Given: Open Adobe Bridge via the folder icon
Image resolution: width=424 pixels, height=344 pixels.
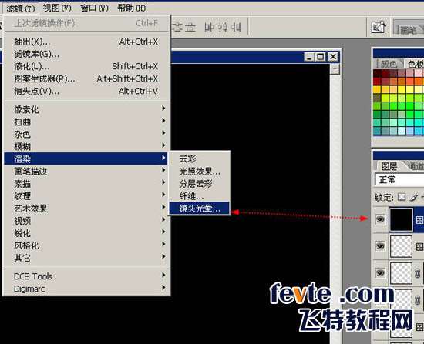Looking at the screenshot, I should coord(378,27).
